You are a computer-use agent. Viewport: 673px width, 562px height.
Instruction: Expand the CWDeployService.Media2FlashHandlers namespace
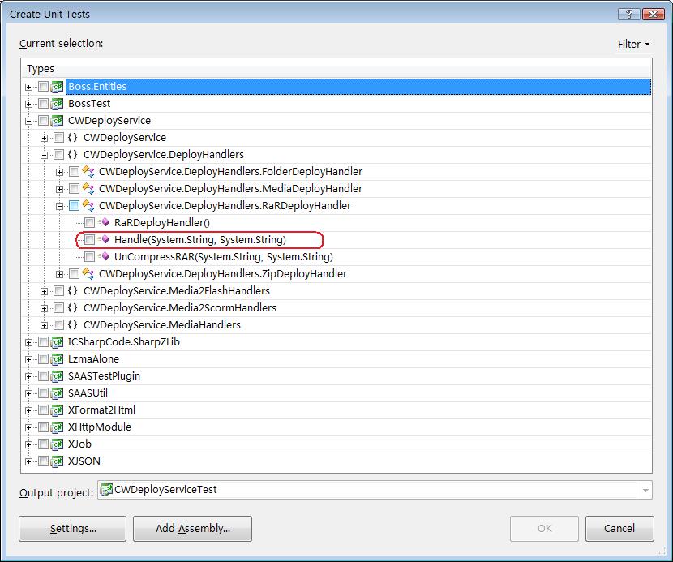[45, 291]
